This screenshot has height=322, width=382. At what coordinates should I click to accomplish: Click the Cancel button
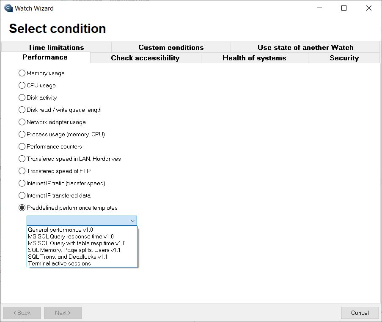360,313
